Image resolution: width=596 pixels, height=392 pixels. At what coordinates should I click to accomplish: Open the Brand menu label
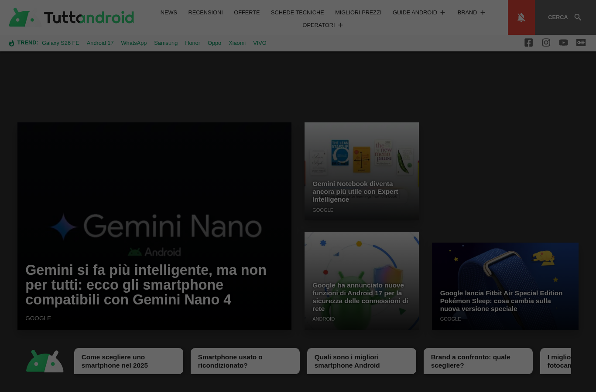click(x=467, y=13)
